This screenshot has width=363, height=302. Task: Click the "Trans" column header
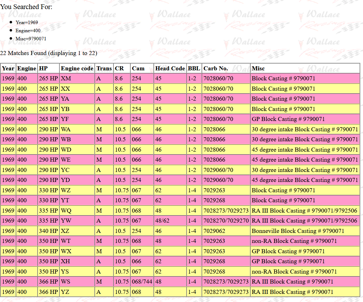(104, 68)
